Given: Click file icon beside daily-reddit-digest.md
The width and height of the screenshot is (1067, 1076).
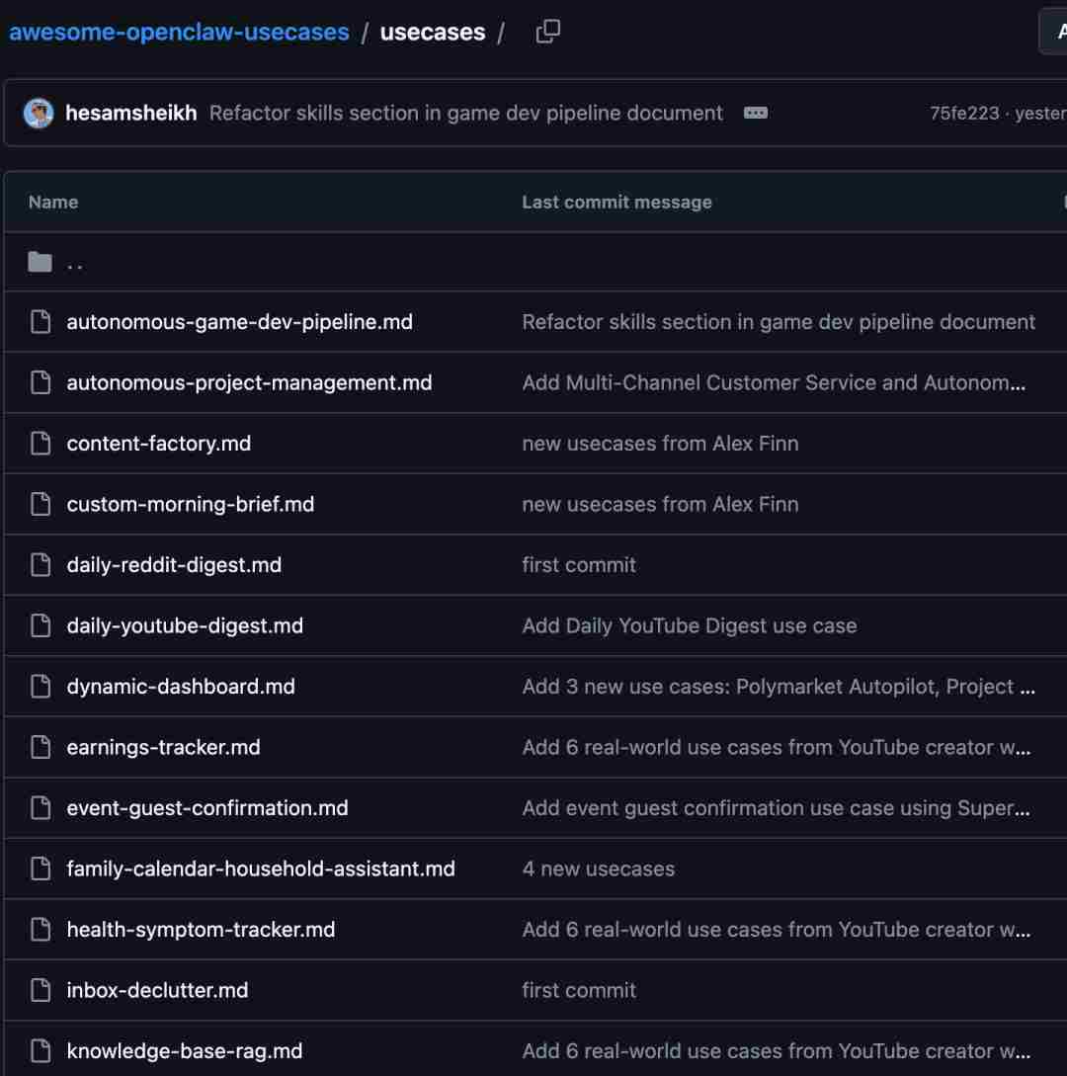Looking at the screenshot, I should point(40,565).
